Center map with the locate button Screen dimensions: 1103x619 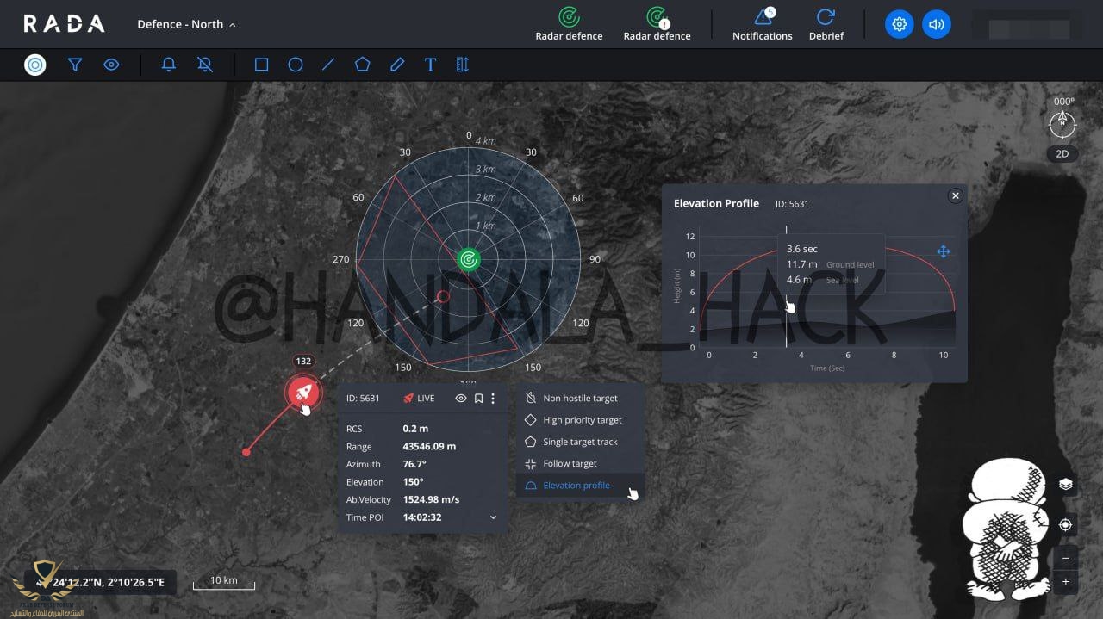coord(1066,524)
